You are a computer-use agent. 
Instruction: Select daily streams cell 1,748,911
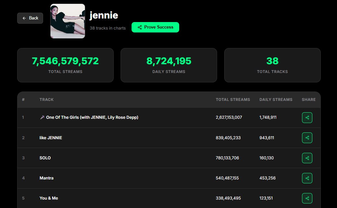tap(268, 117)
